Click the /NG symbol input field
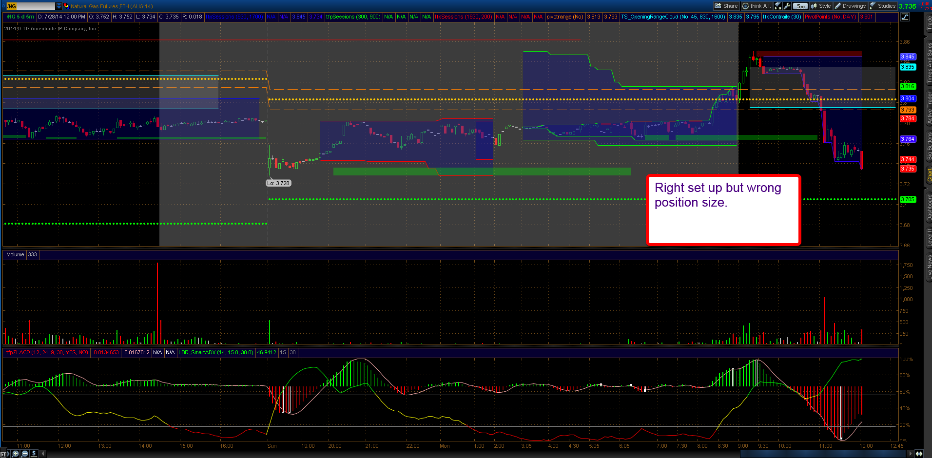Viewport: 932px width, 458px height. coord(30,6)
